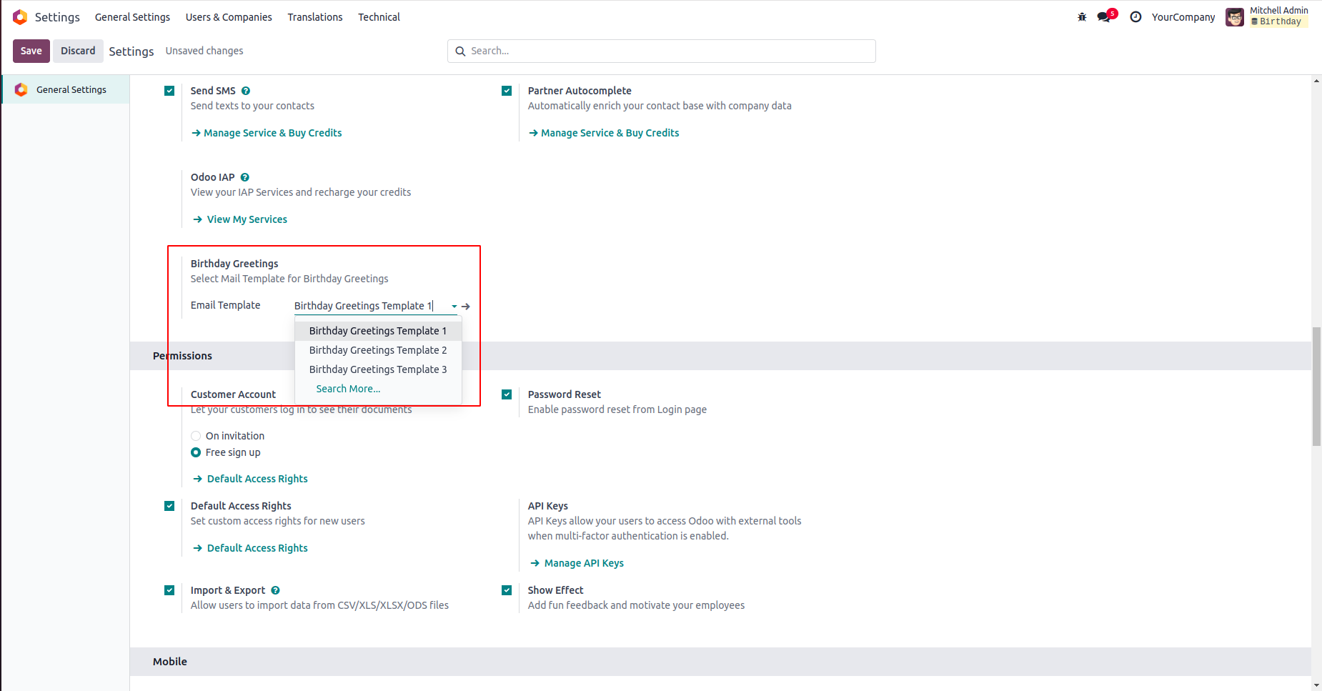Screen dimensions: 1322x691
Task: Focus the settings Search field
Action: point(665,51)
